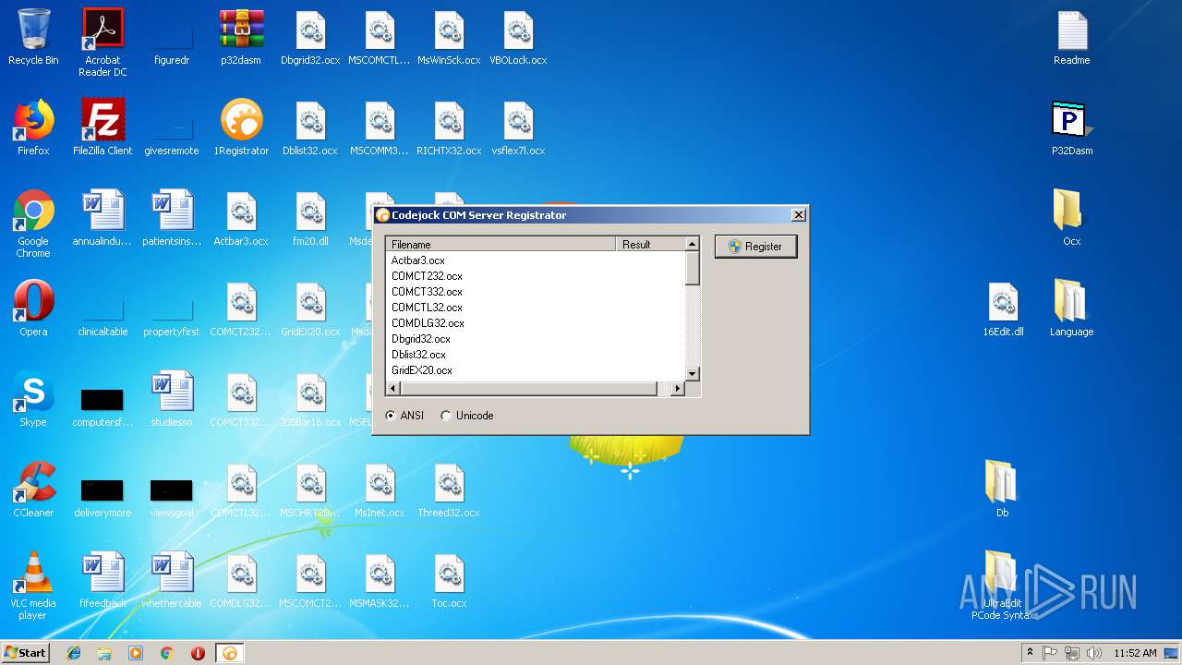Select the 16Edit.dll desktop file

[x=1003, y=309]
